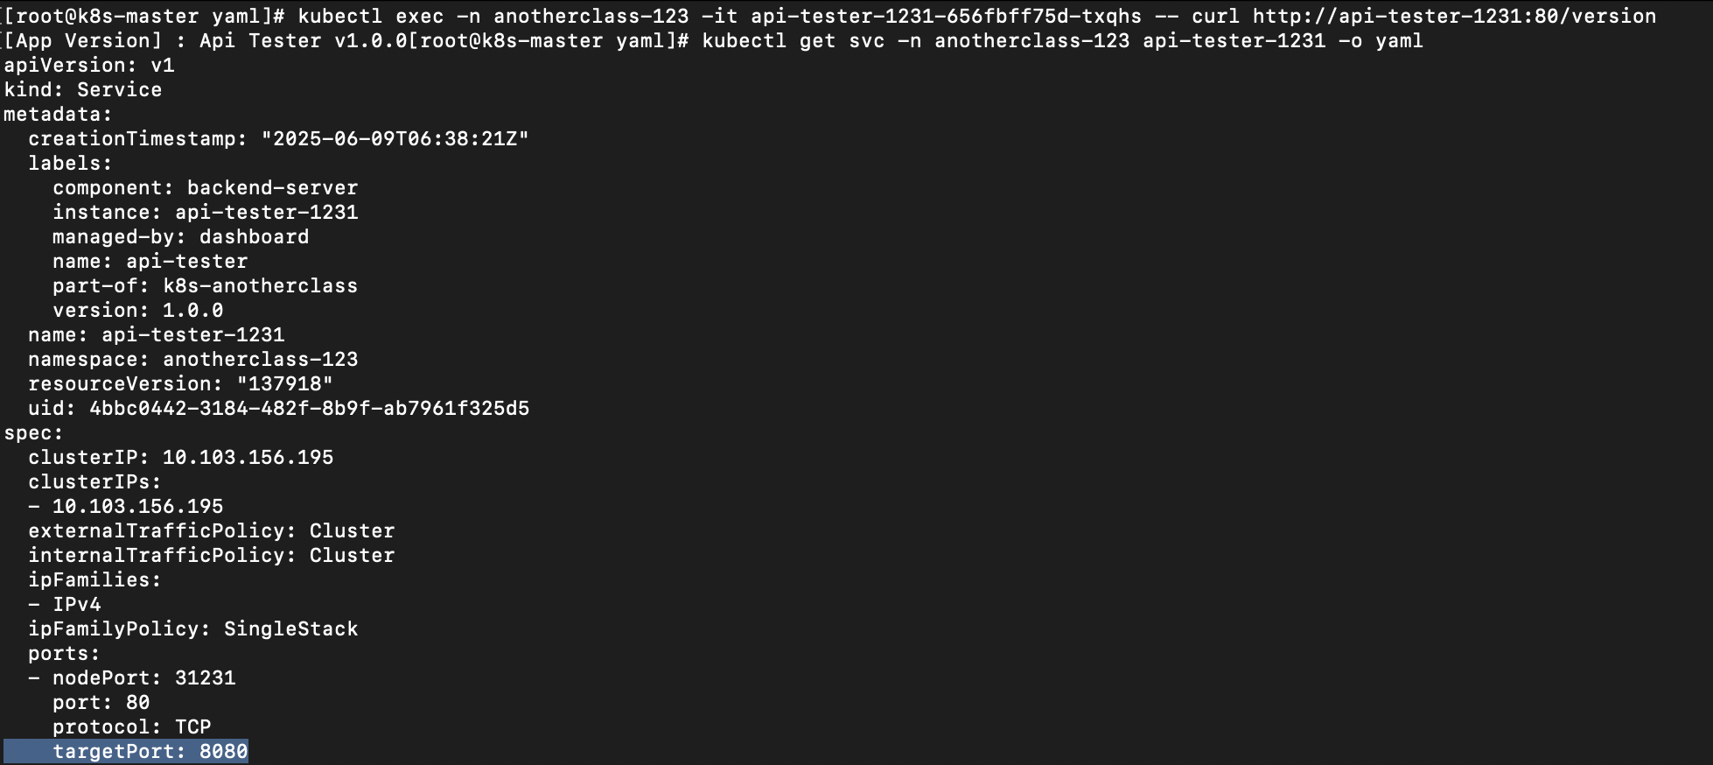Click the ipFamilyPolicy: SingleStack line
1713x765 pixels.
click(x=192, y=628)
